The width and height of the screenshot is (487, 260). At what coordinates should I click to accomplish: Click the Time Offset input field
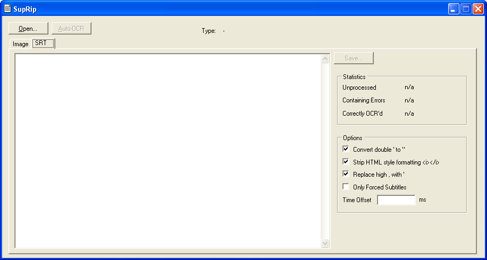tap(396, 200)
